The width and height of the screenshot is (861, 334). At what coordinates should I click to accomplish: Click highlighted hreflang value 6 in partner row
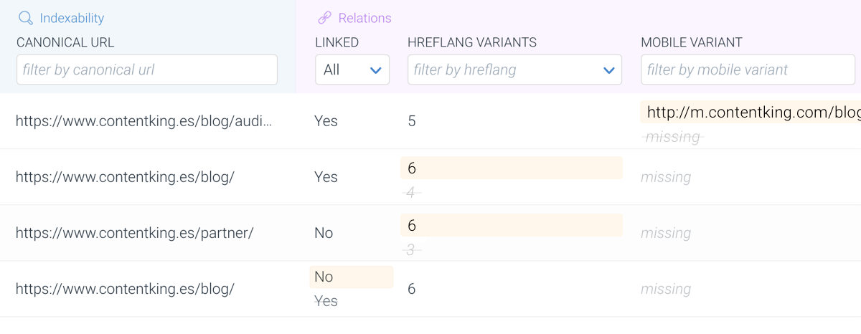pyautogui.click(x=412, y=225)
